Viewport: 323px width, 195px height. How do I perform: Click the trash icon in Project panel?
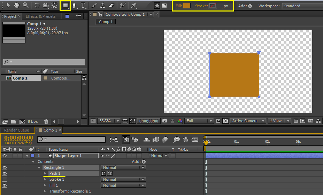[46, 121]
